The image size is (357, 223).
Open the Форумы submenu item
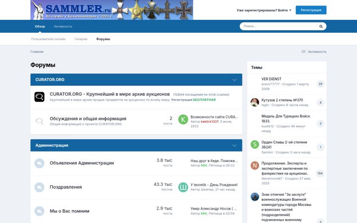103,39
